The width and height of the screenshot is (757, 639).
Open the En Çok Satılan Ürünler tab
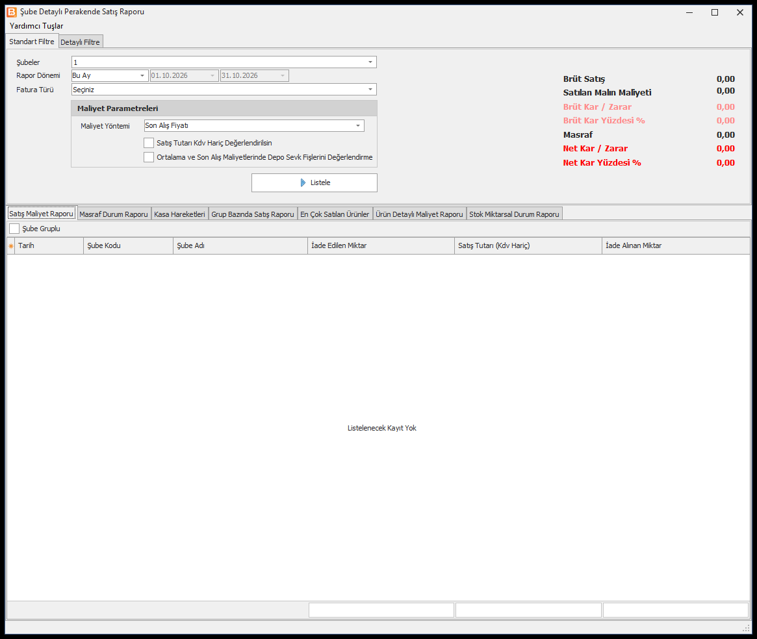click(x=335, y=214)
